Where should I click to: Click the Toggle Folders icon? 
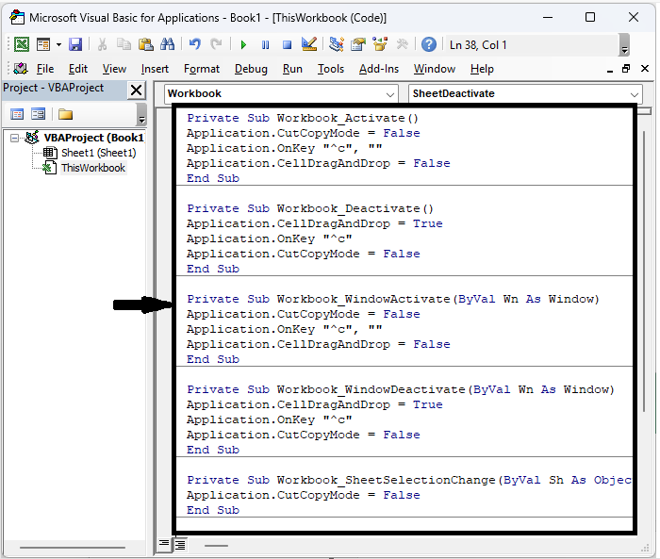pyautogui.click(x=65, y=114)
